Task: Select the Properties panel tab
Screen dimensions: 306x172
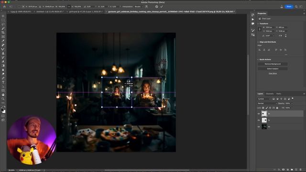Action: 262,13
